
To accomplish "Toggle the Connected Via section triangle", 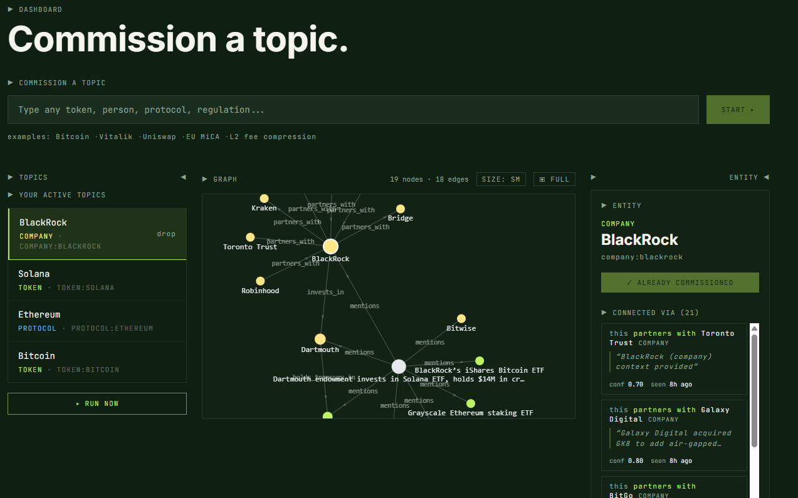I will 604,312.
